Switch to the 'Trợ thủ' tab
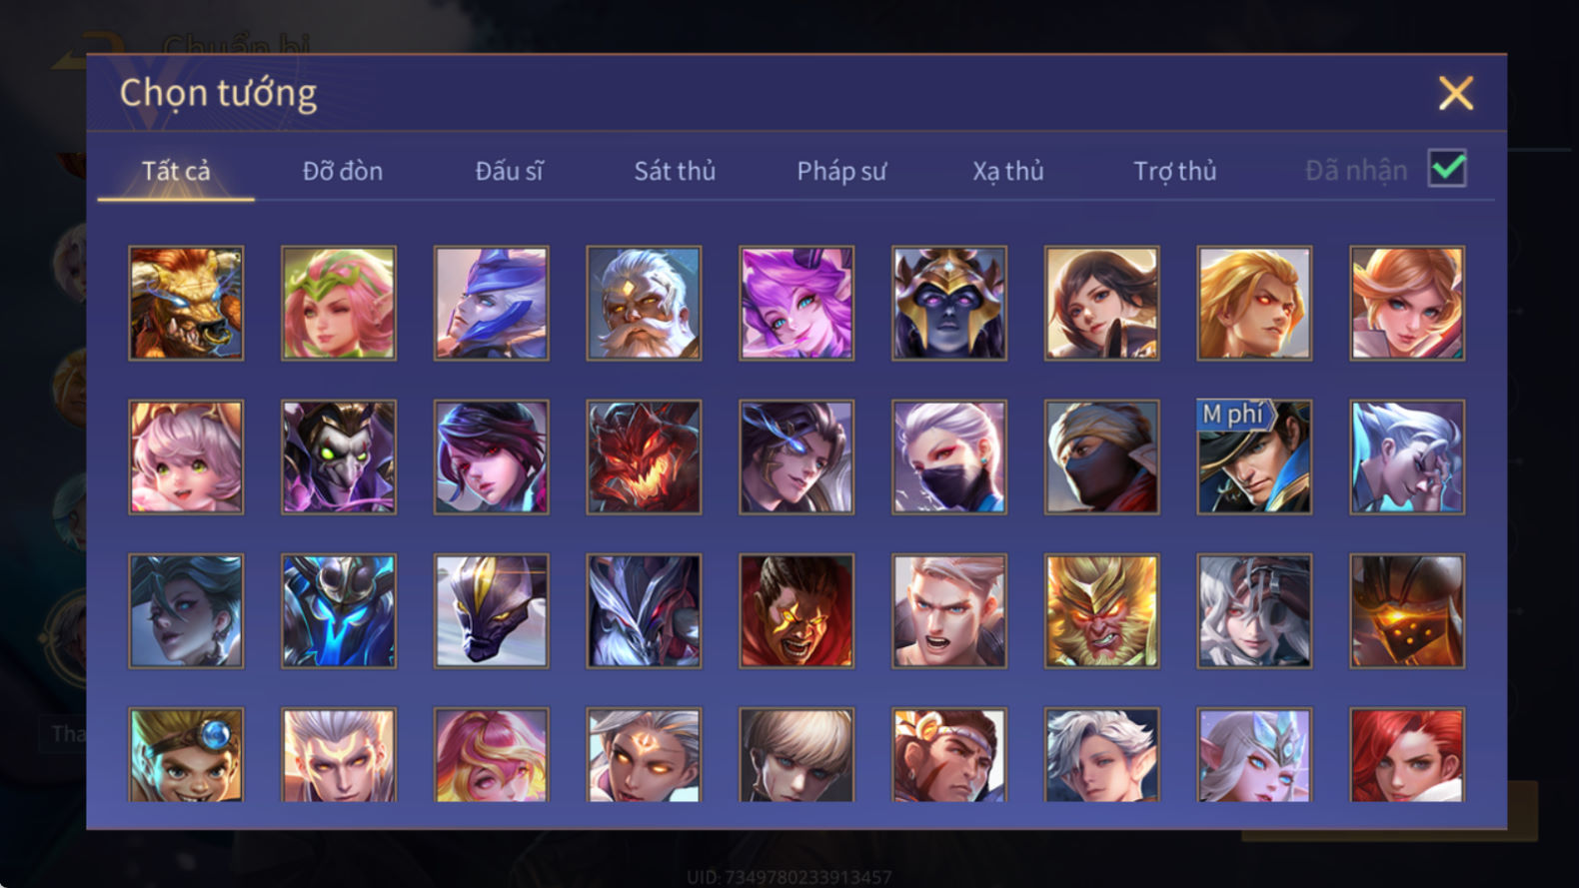This screenshot has height=888, width=1579. [x=1175, y=171]
